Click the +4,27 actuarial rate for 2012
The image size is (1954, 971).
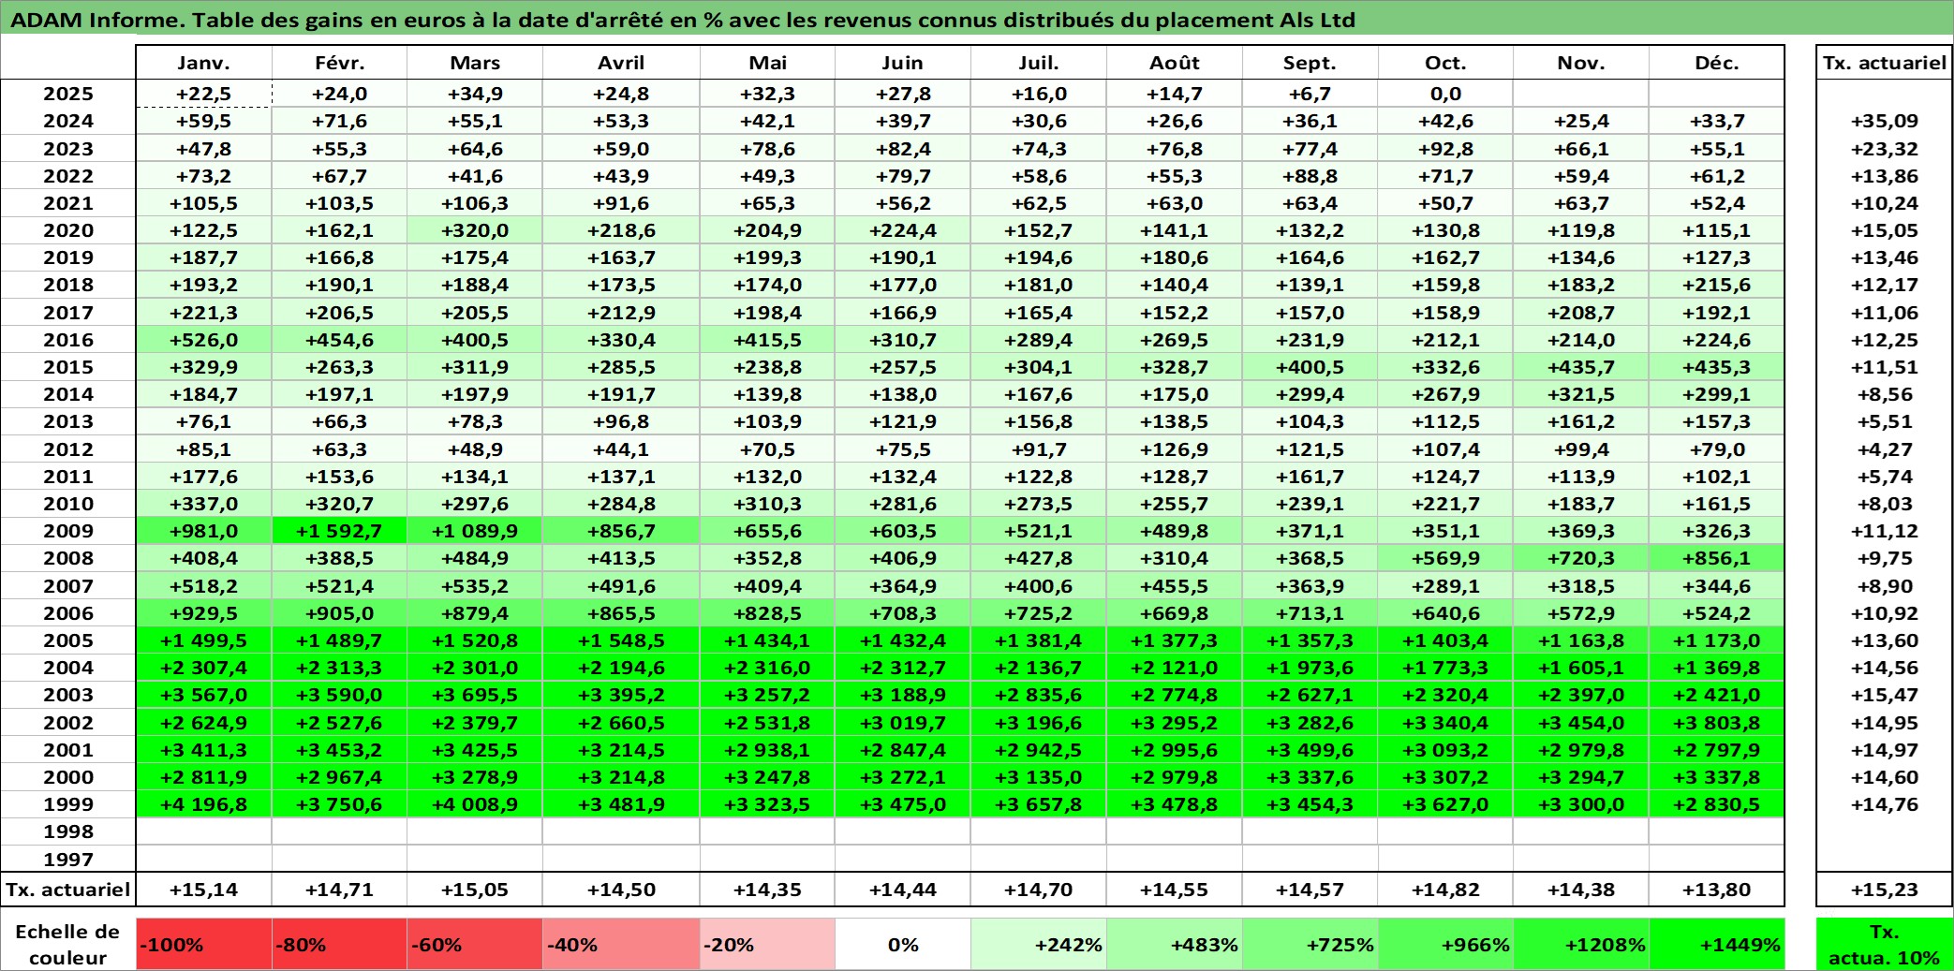pyautogui.click(x=1885, y=449)
